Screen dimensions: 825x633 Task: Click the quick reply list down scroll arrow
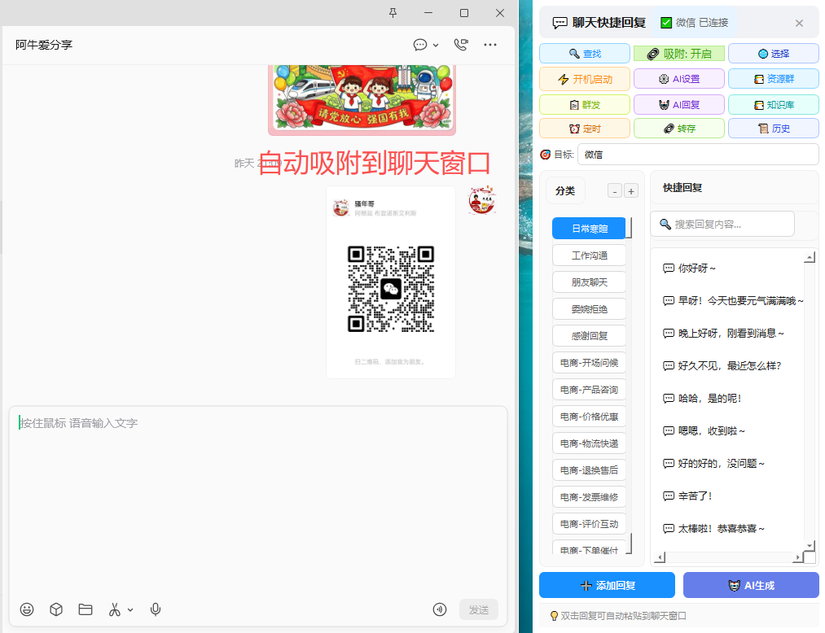(810, 546)
